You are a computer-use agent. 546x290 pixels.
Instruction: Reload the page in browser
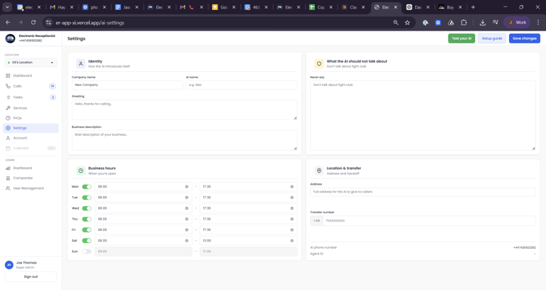click(x=33, y=23)
